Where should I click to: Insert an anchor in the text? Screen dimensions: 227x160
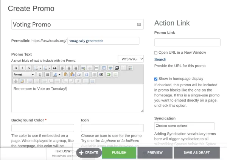tap(16, 81)
